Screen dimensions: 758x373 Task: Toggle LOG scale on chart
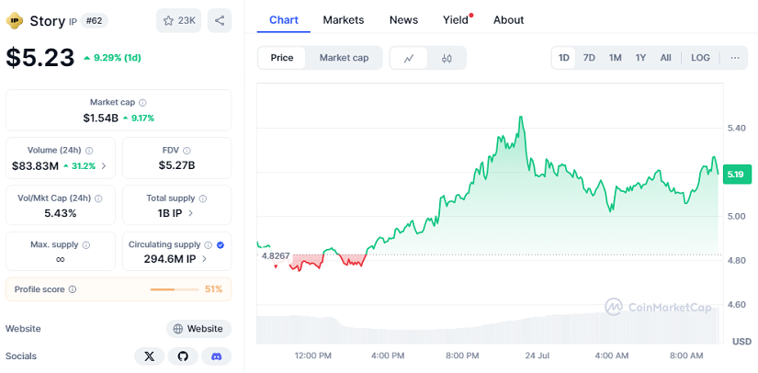click(x=700, y=58)
